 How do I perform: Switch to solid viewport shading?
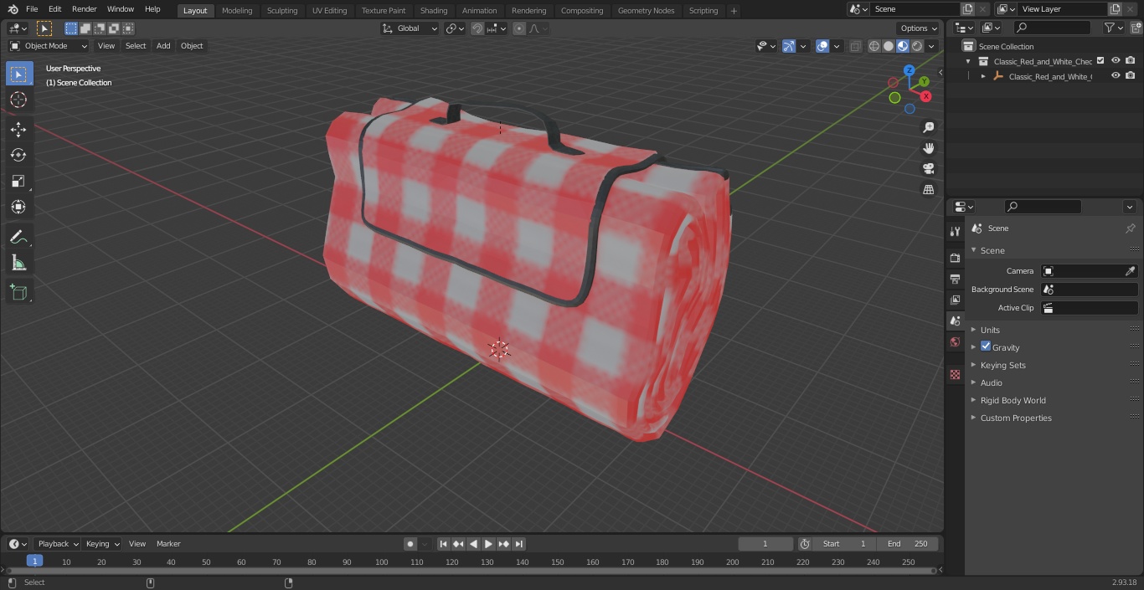click(x=889, y=46)
